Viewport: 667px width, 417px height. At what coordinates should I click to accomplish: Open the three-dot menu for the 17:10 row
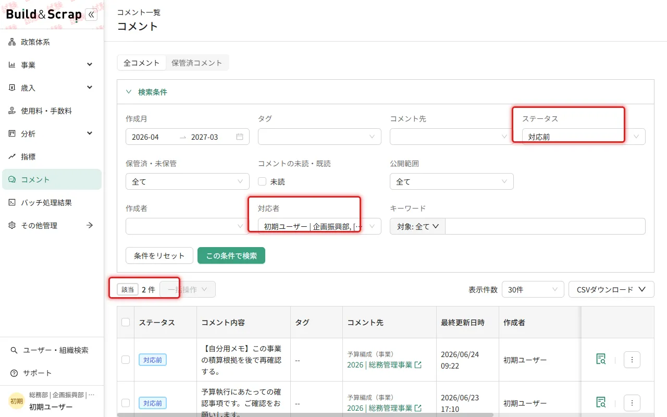click(632, 402)
